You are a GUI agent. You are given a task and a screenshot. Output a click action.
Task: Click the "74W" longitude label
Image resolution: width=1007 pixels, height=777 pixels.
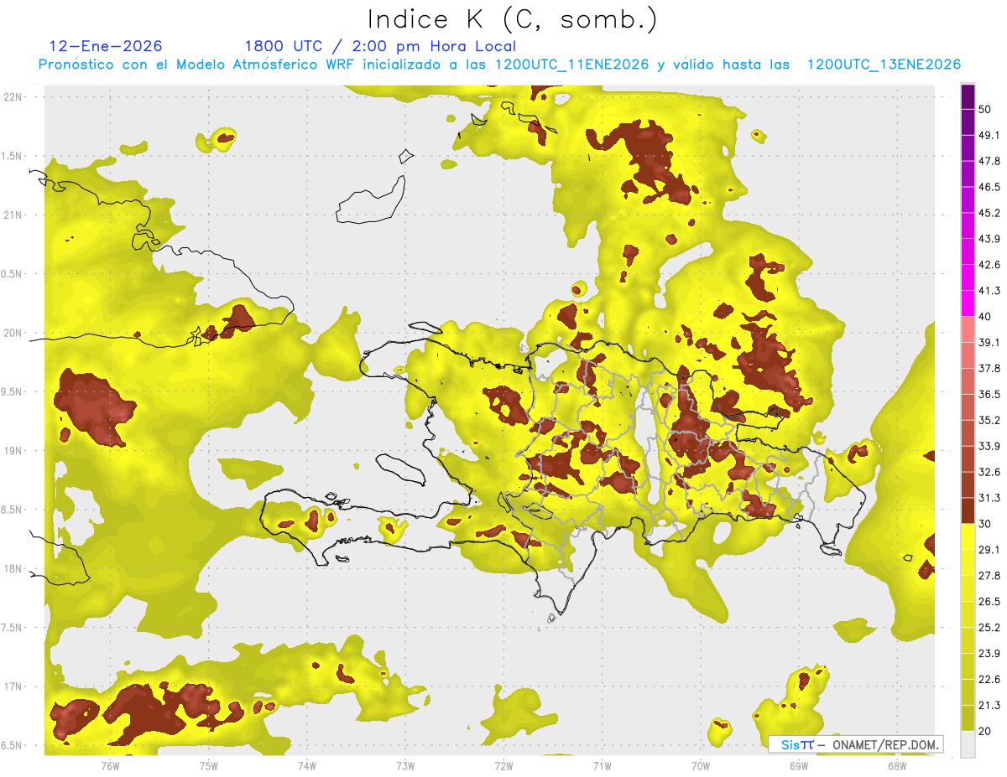pyautogui.click(x=307, y=766)
